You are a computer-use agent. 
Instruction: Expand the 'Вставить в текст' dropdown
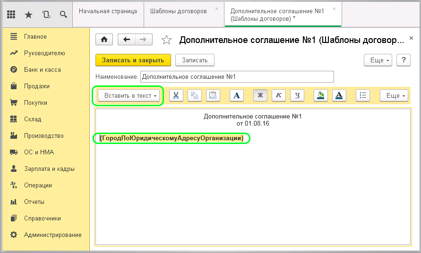pyautogui.click(x=129, y=95)
